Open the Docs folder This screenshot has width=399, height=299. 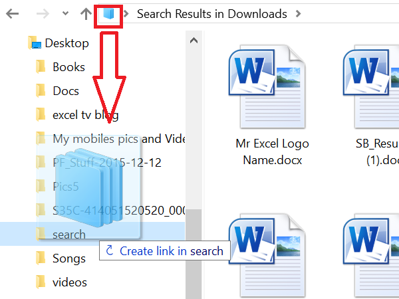coord(66,91)
